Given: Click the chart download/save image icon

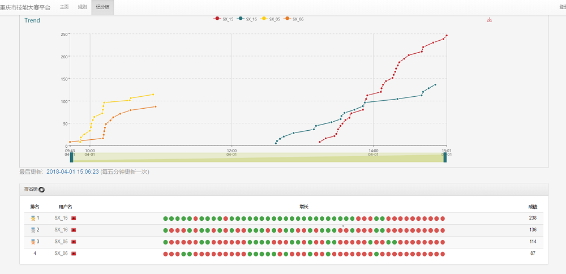Looking at the screenshot, I should (x=490, y=20).
